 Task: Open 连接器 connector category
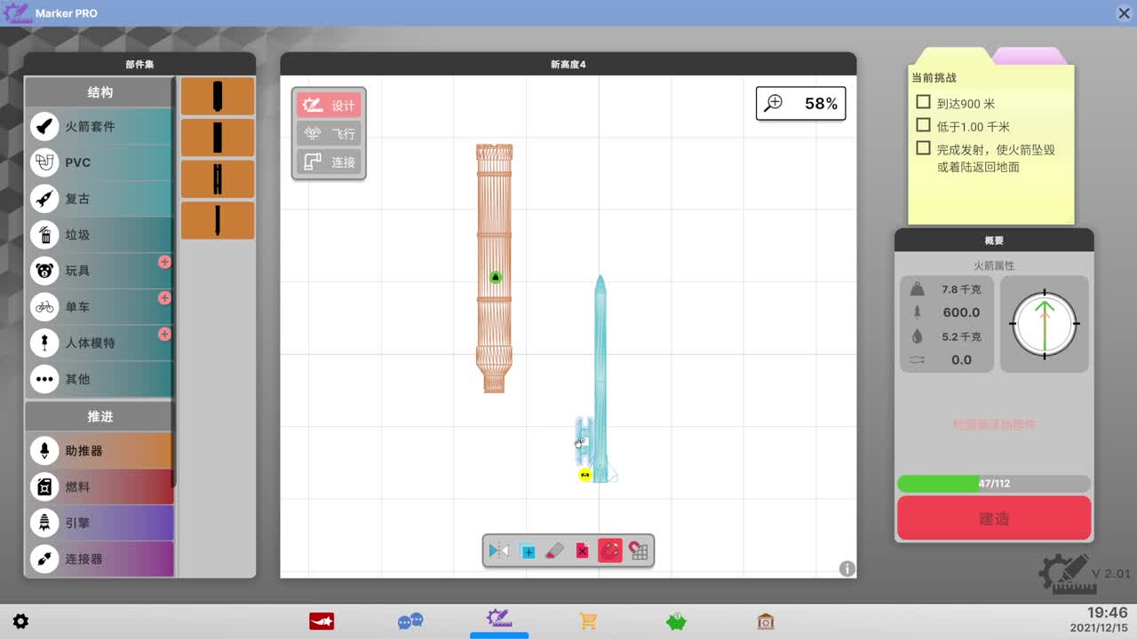[99, 559]
